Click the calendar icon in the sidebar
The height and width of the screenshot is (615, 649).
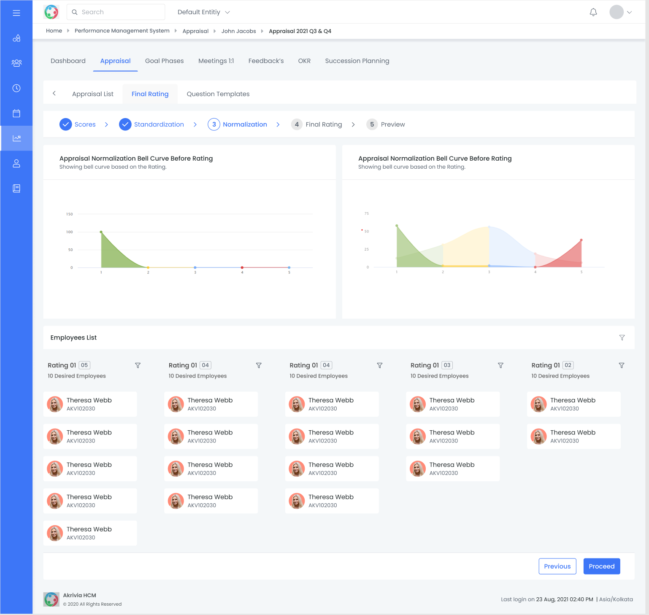[16, 113]
